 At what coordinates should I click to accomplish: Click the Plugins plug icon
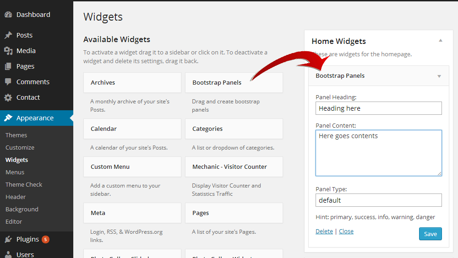click(x=8, y=239)
